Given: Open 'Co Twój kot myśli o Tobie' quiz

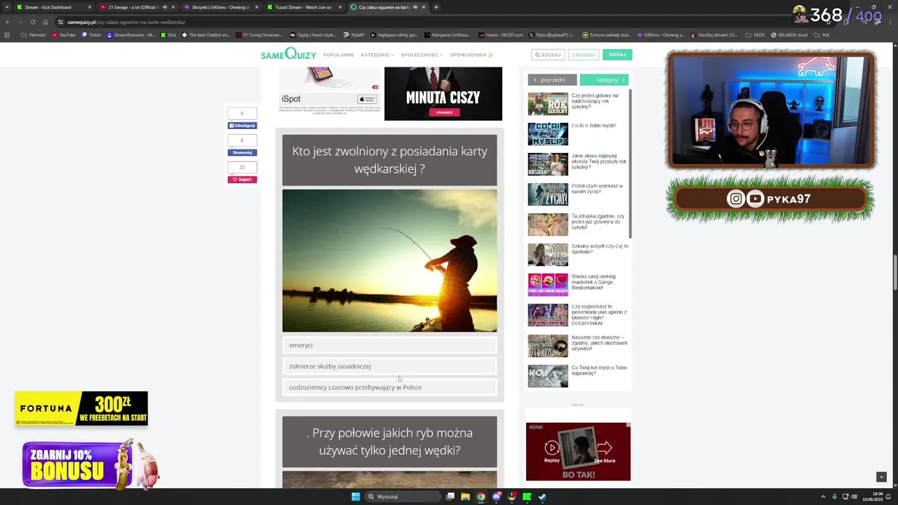Looking at the screenshot, I should click(x=599, y=370).
